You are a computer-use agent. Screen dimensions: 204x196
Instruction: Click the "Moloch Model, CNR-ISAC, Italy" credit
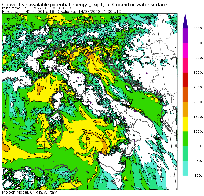pos(30,192)
